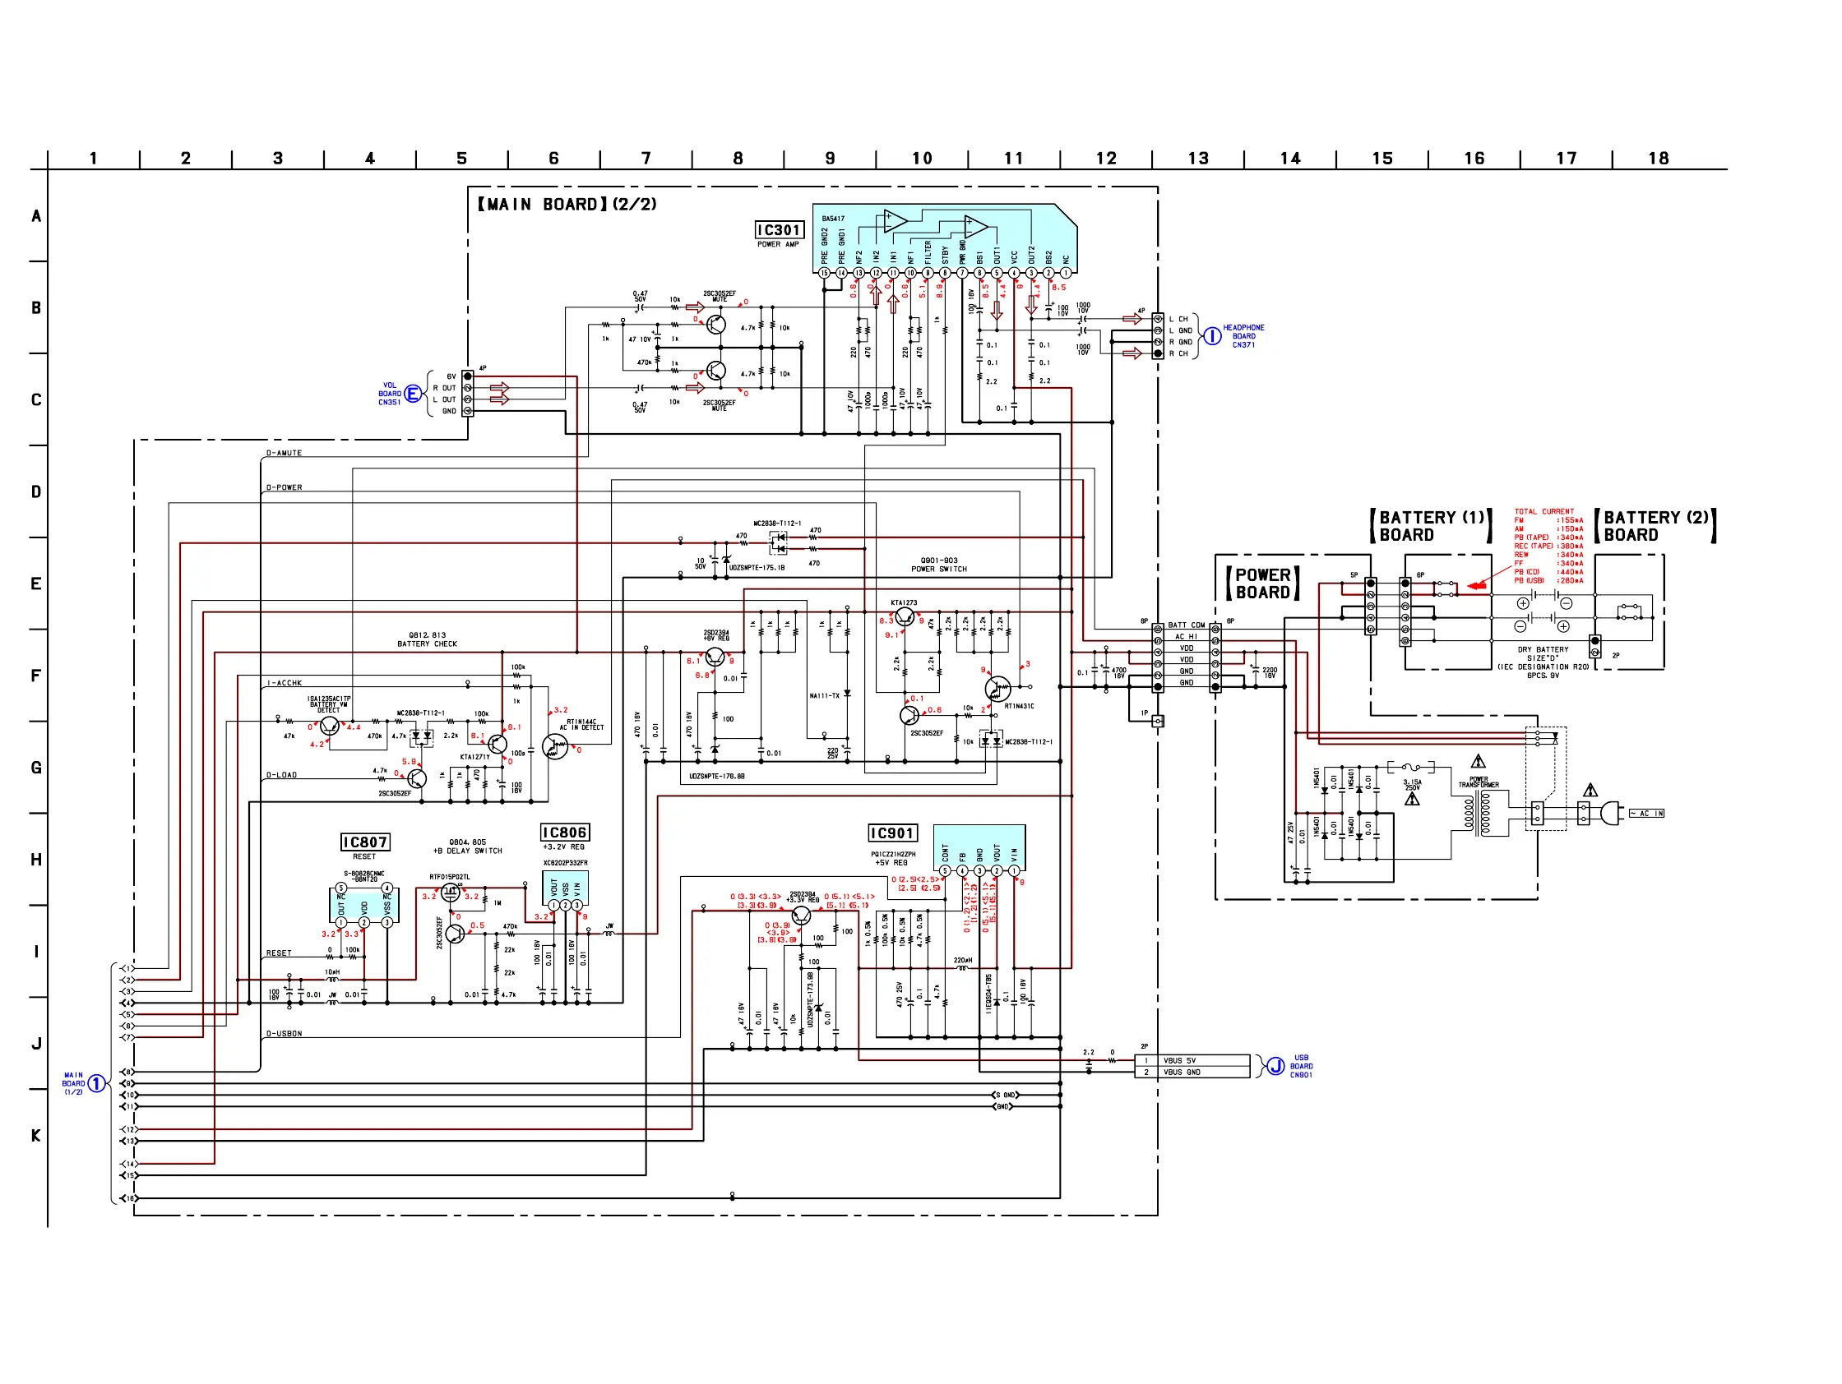Image resolution: width=1842 pixels, height=1384 pixels.
Task: Click the UDZSNPTE-178.8B zener label
Action: point(717,777)
